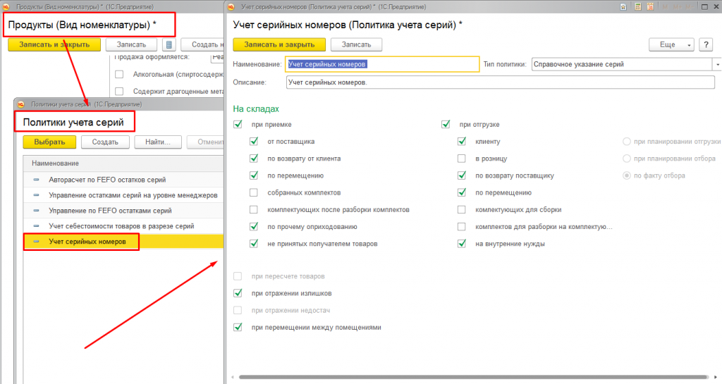
Task: Click 'Записать и закрыть' in serial numbers window
Action: pos(279,44)
